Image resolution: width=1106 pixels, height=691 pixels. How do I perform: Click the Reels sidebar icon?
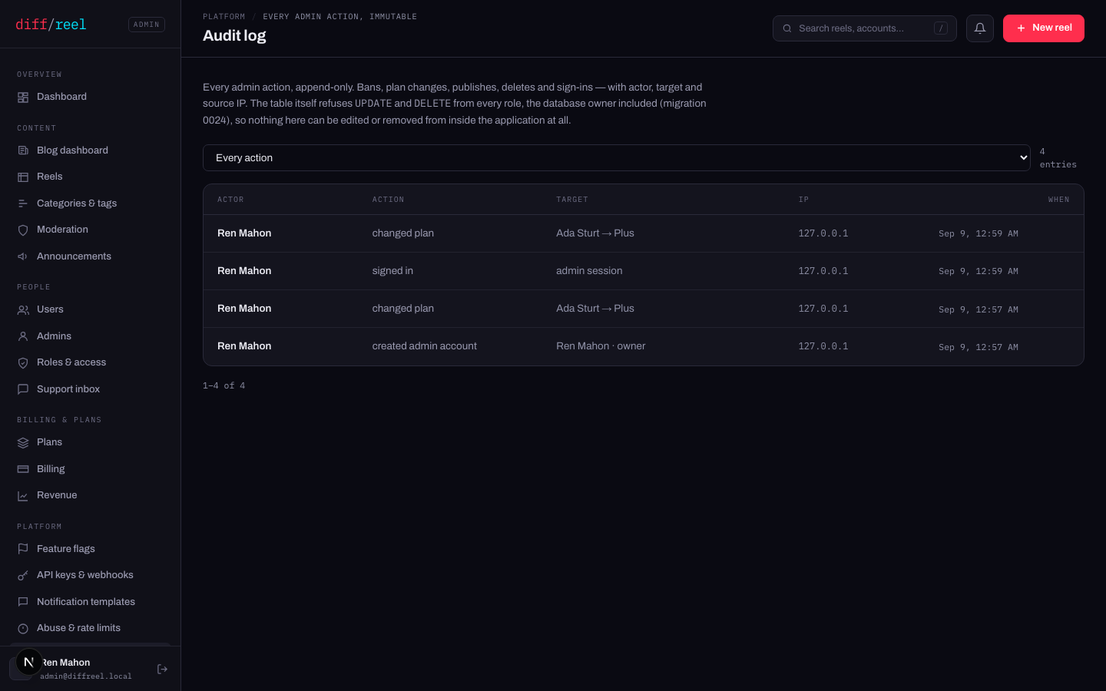(x=23, y=177)
